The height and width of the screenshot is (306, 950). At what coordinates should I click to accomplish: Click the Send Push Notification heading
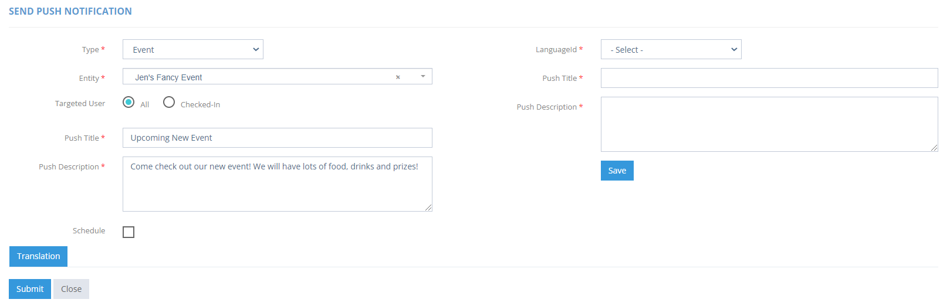click(70, 11)
